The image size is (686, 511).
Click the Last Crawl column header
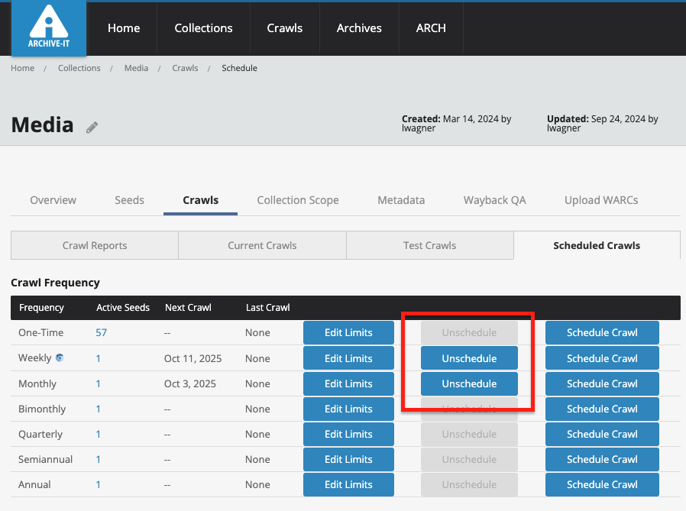click(267, 308)
